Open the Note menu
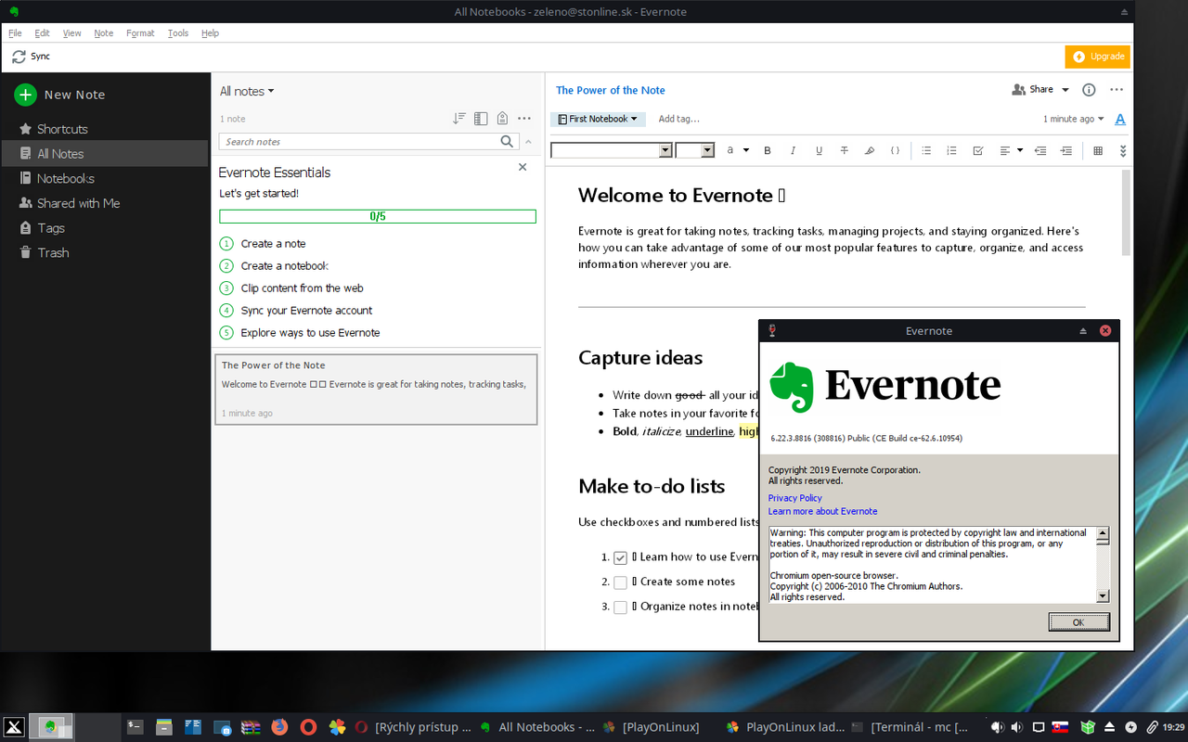Screen dimensions: 1188x742 tap(104, 32)
